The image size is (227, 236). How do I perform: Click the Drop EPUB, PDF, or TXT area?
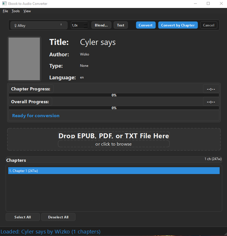114,139
